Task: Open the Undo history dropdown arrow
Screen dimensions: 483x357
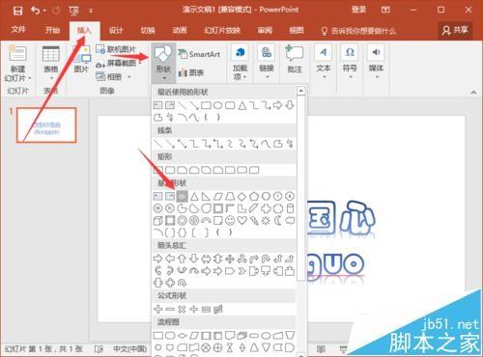Action: 44,11
